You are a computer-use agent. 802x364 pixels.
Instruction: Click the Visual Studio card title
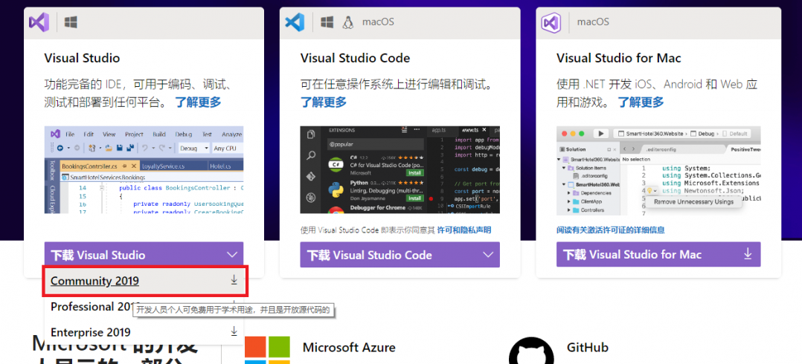82,58
